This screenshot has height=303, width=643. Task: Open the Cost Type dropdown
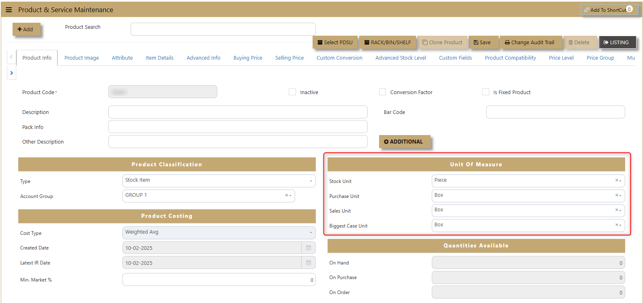(311, 233)
